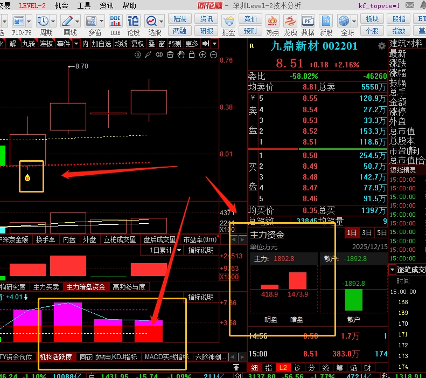Open the F10/F9 company info icon
Screen dimensions: 426x378
[x=19, y=21]
